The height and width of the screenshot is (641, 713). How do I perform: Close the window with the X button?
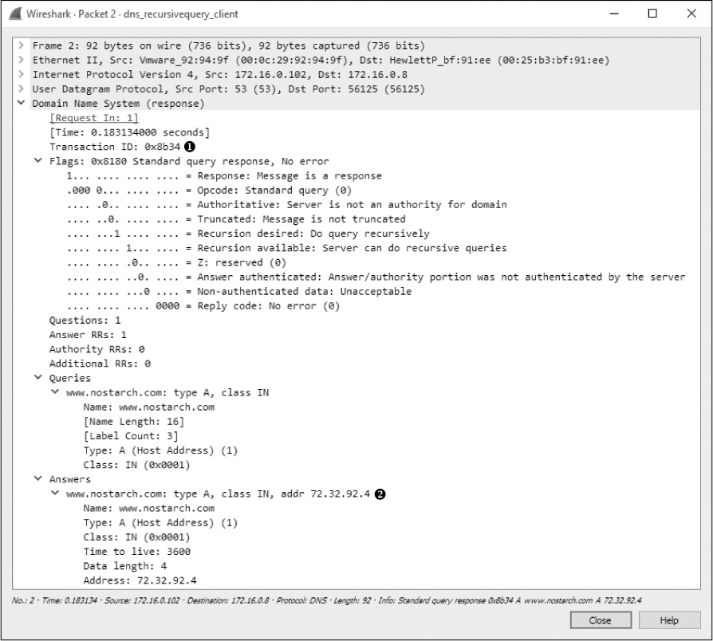pyautogui.click(x=691, y=14)
